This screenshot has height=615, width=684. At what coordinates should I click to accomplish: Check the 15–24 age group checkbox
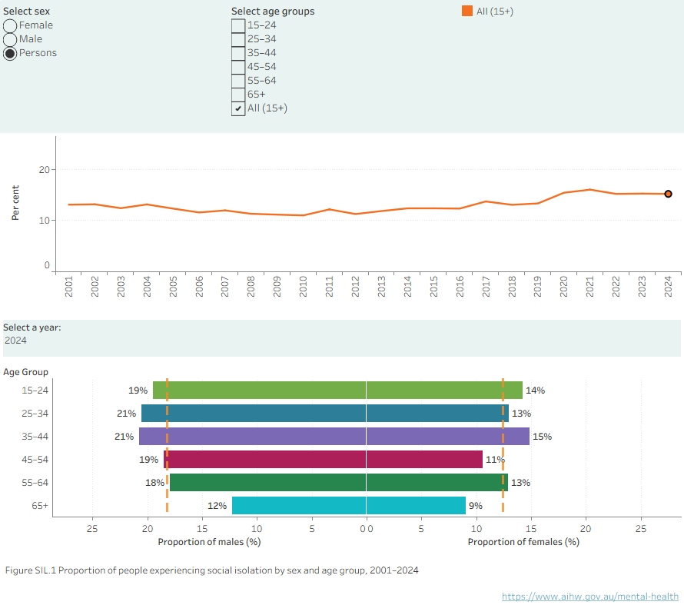click(x=238, y=25)
